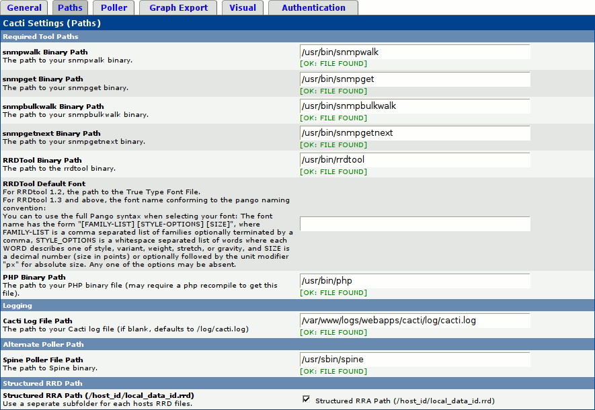Click the 'Required Tool Paths' section heading
The height and width of the screenshot is (410, 595).
pos(40,36)
